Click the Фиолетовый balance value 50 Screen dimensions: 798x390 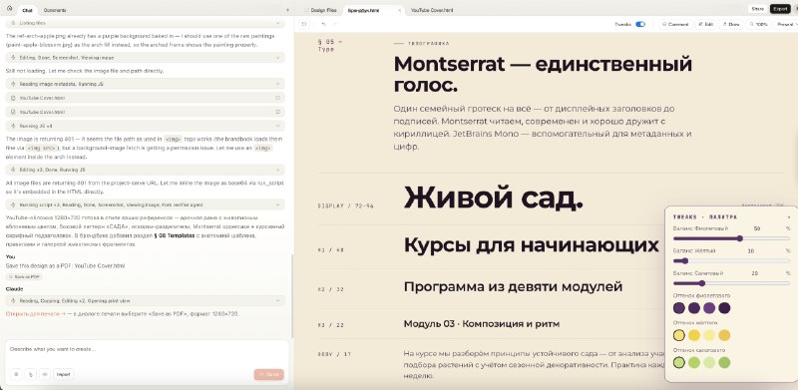point(757,229)
